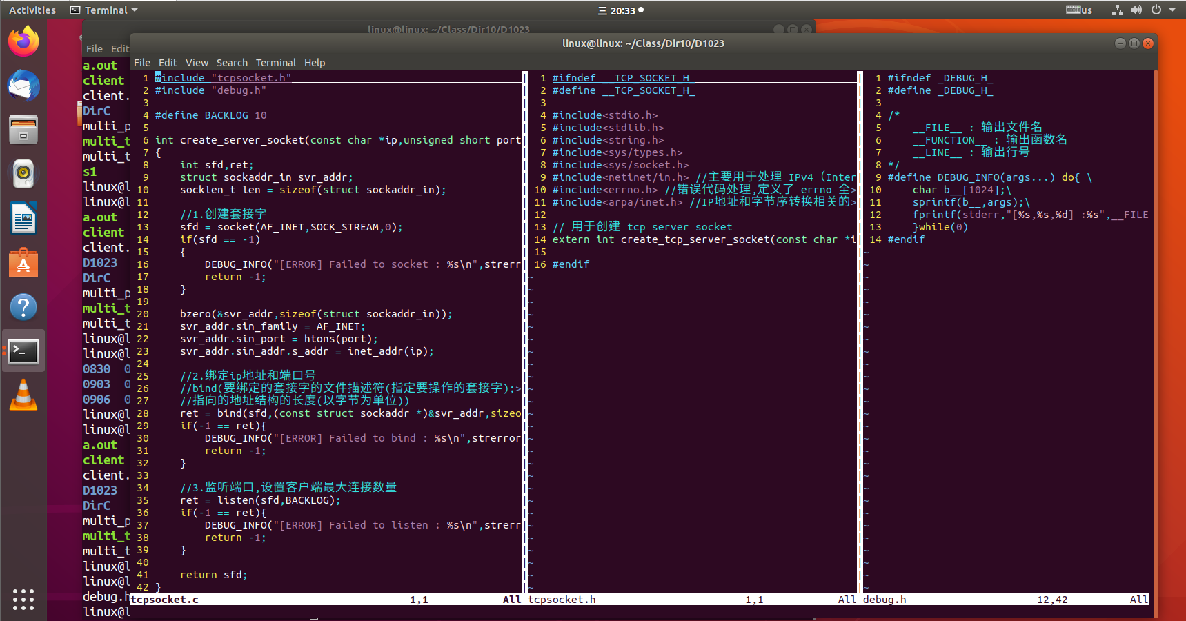
Task: Close the front terminal window
Action: pyautogui.click(x=1148, y=43)
